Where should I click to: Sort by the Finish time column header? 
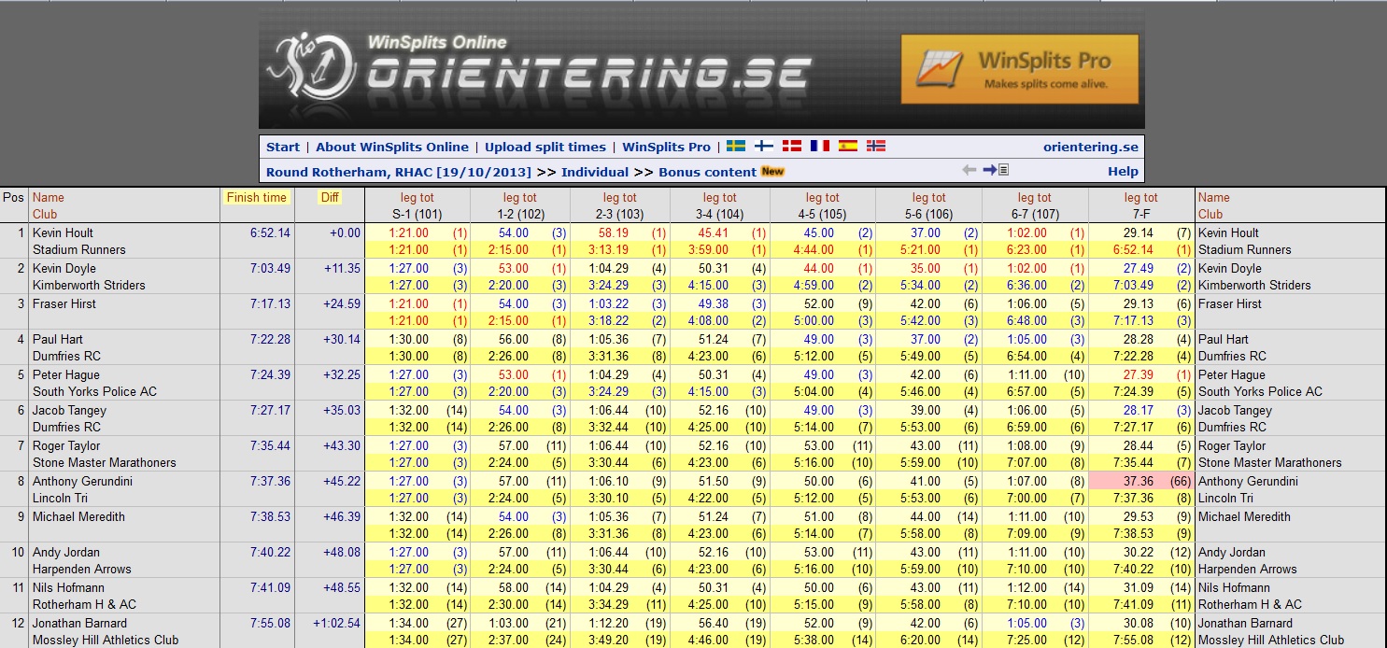pyautogui.click(x=256, y=197)
